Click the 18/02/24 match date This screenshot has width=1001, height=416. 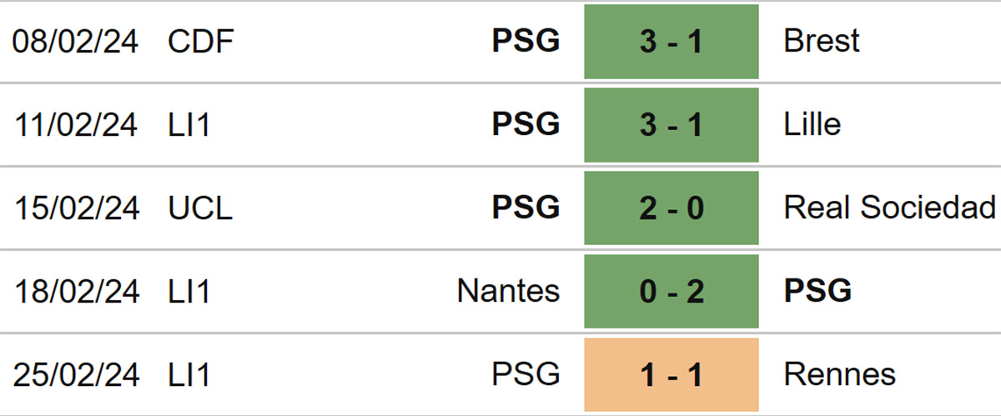(76, 291)
